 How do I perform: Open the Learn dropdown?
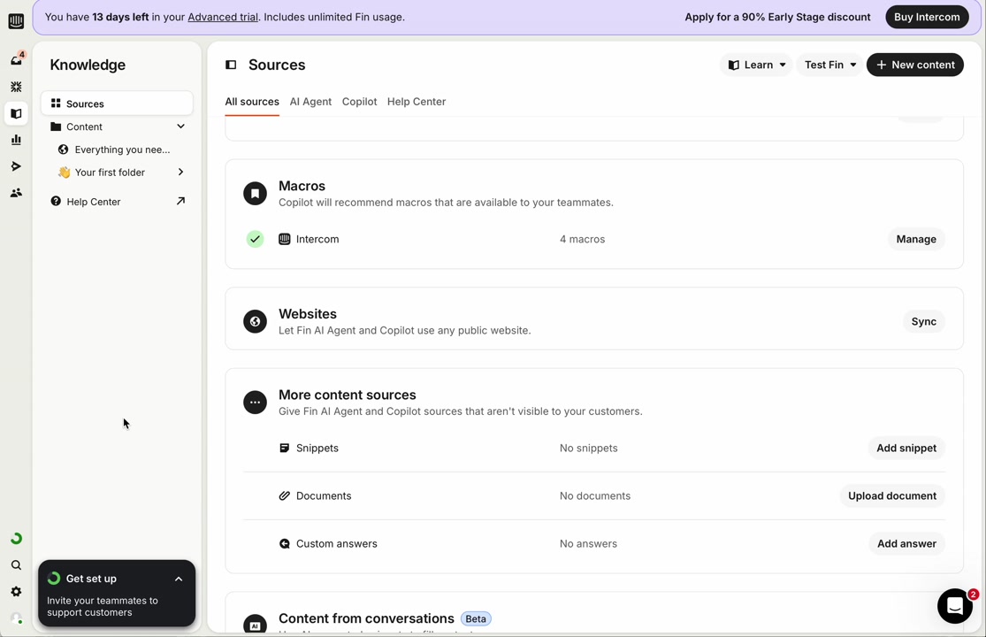point(756,65)
